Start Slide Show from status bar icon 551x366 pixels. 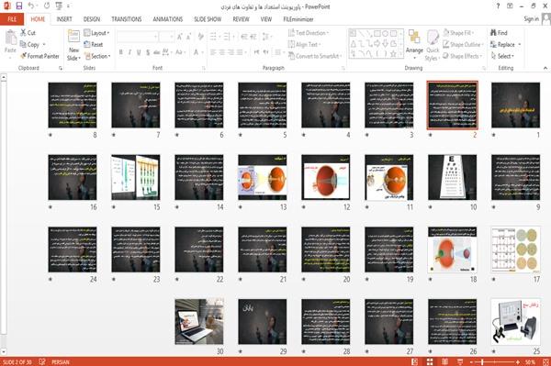click(460, 361)
